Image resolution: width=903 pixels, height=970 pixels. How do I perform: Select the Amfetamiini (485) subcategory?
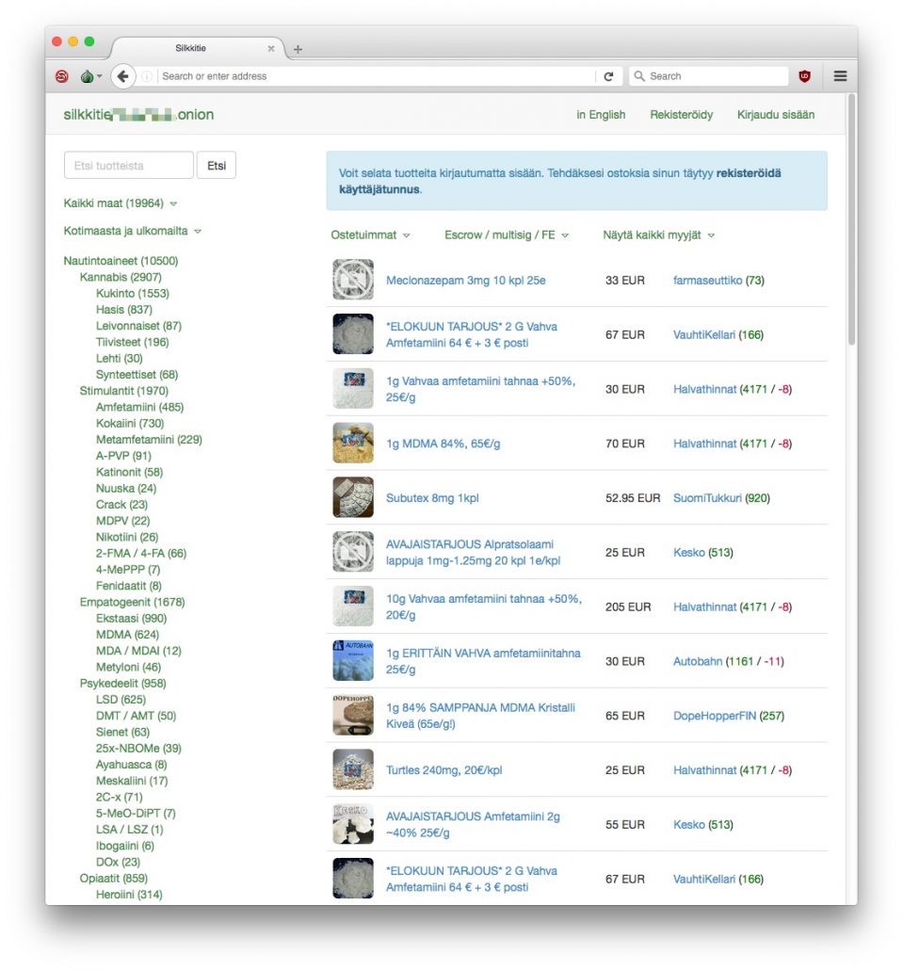(x=139, y=407)
